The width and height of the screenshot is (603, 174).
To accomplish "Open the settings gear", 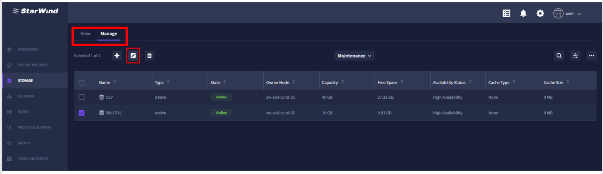I will [x=540, y=13].
